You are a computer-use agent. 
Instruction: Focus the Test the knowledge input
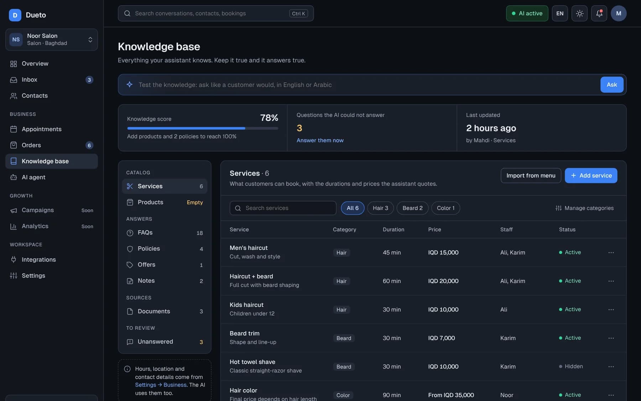[x=367, y=85]
